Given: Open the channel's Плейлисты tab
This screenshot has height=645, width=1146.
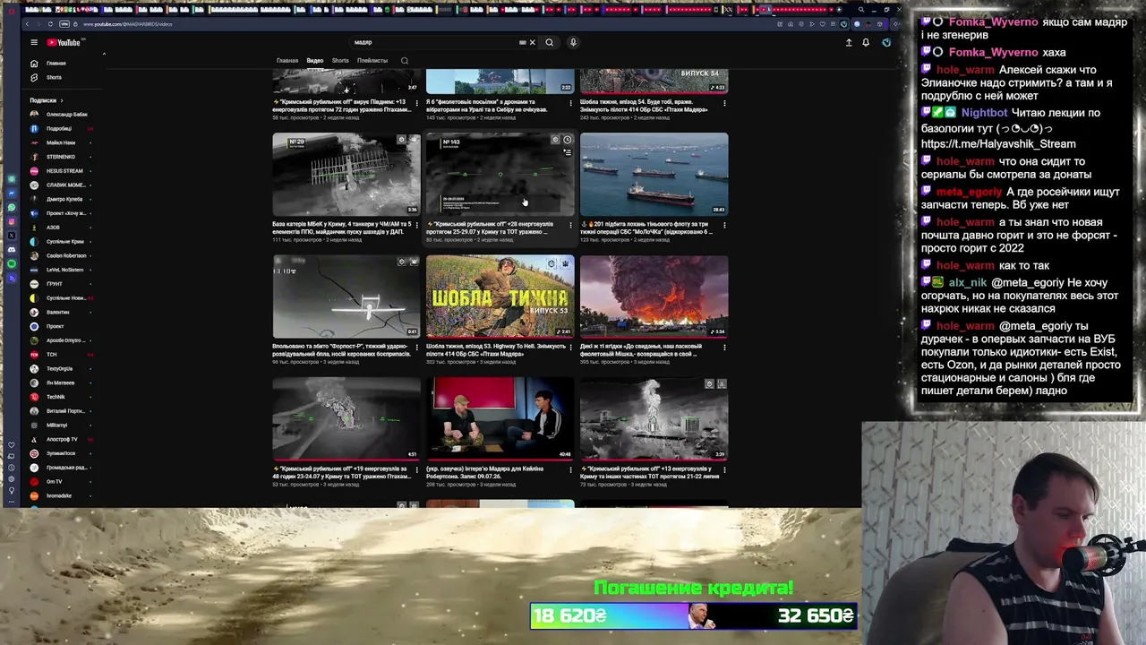Looking at the screenshot, I should 372,61.
